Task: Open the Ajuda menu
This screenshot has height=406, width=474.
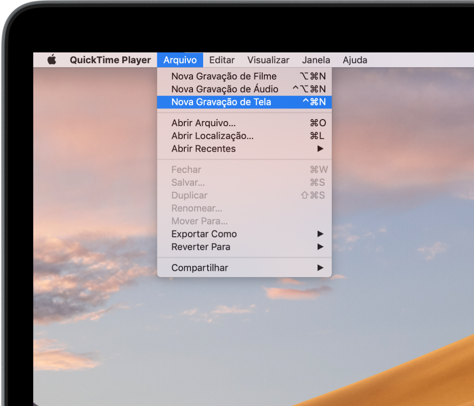Action: (355, 60)
